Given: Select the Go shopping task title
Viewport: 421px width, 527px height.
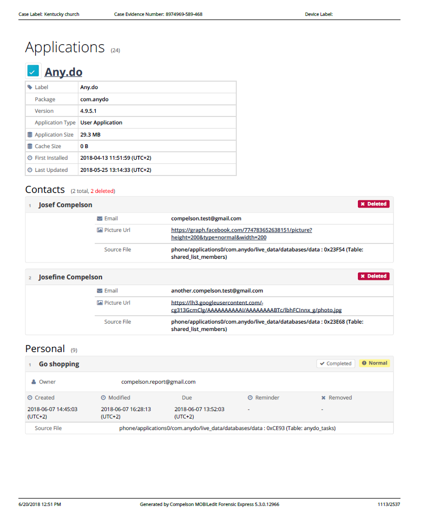Looking at the screenshot, I should coord(59,364).
